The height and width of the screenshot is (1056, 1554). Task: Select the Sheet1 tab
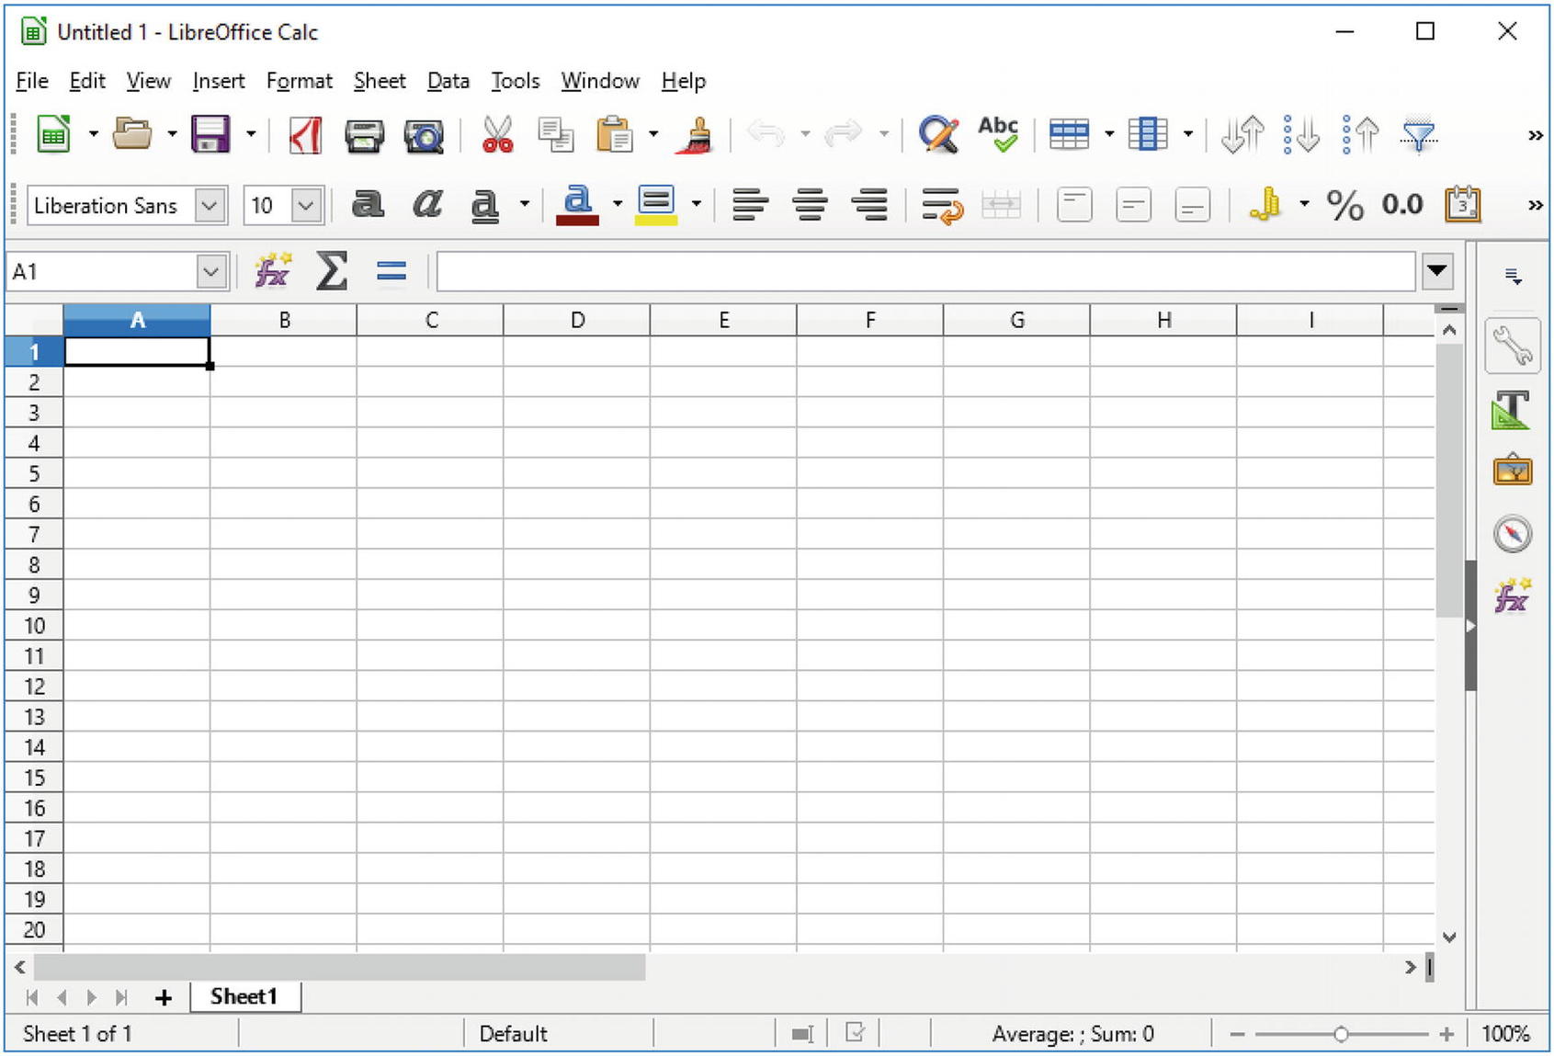point(244,996)
